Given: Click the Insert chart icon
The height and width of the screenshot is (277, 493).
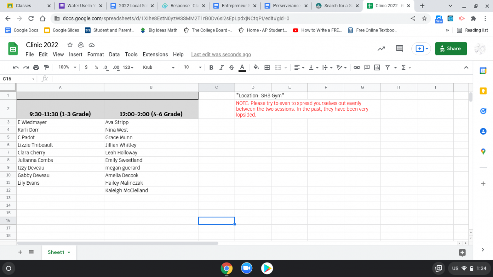Looking at the screenshot, I should [377, 67].
